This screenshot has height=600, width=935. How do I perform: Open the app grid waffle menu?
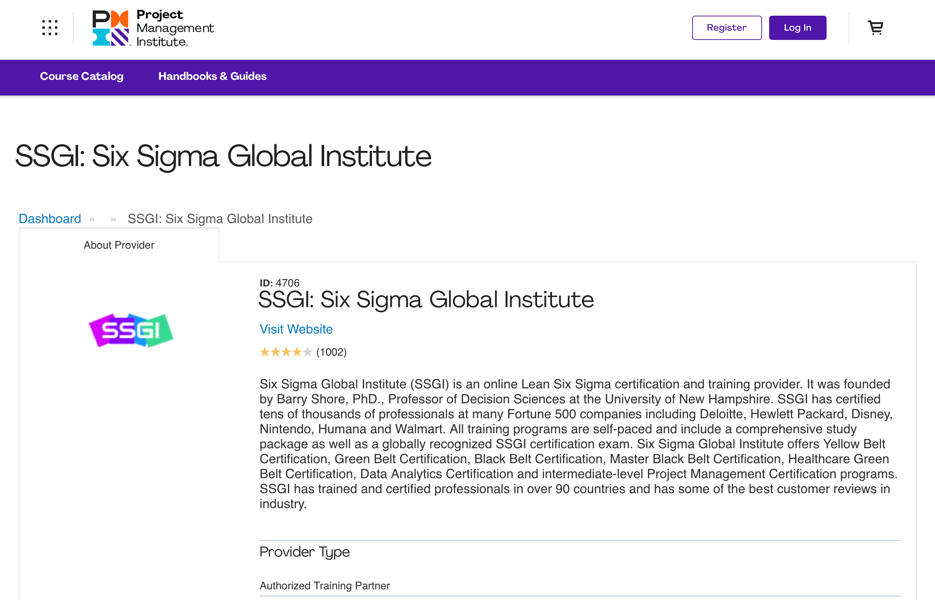tap(49, 27)
